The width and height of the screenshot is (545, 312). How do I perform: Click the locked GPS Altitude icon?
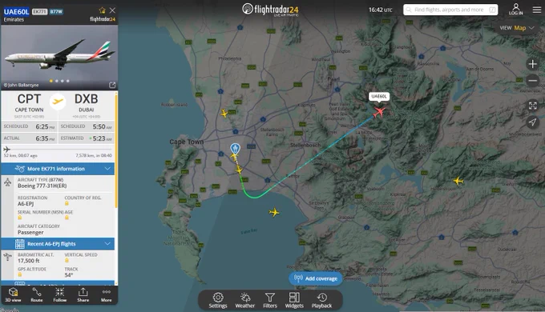[x=20, y=275]
